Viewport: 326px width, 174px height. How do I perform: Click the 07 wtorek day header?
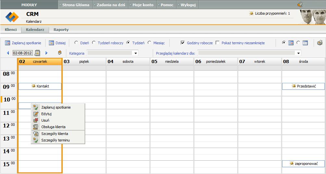260,61
